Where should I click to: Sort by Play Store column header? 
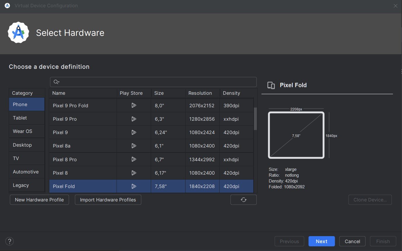(134, 93)
